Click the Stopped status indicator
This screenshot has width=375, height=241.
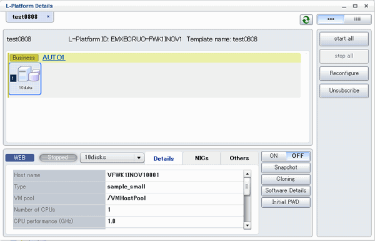pos(58,157)
